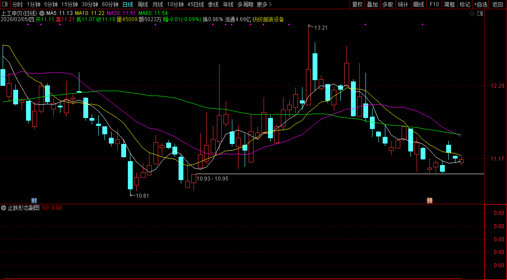Toggle 叠加 overlay comparison

pyautogui.click(x=373, y=4)
